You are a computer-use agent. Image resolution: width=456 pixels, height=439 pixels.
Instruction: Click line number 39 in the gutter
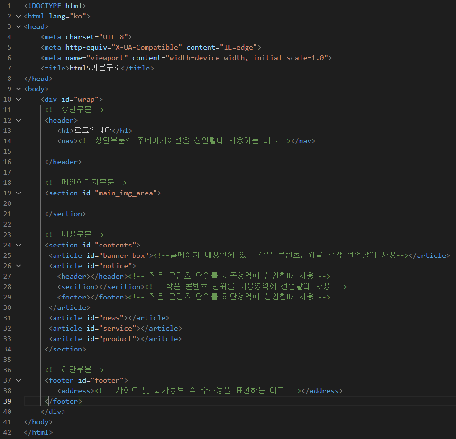coord(7,401)
